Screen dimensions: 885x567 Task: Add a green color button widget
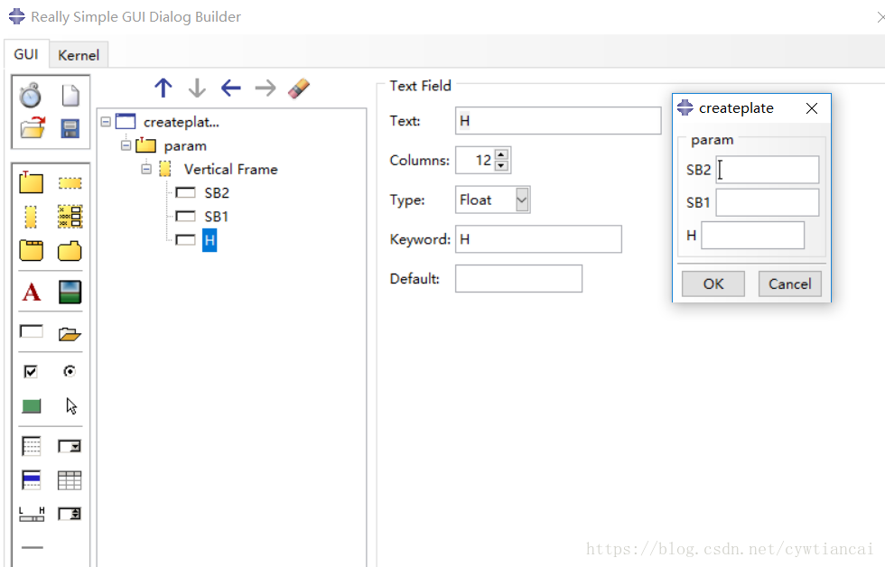pyautogui.click(x=31, y=405)
